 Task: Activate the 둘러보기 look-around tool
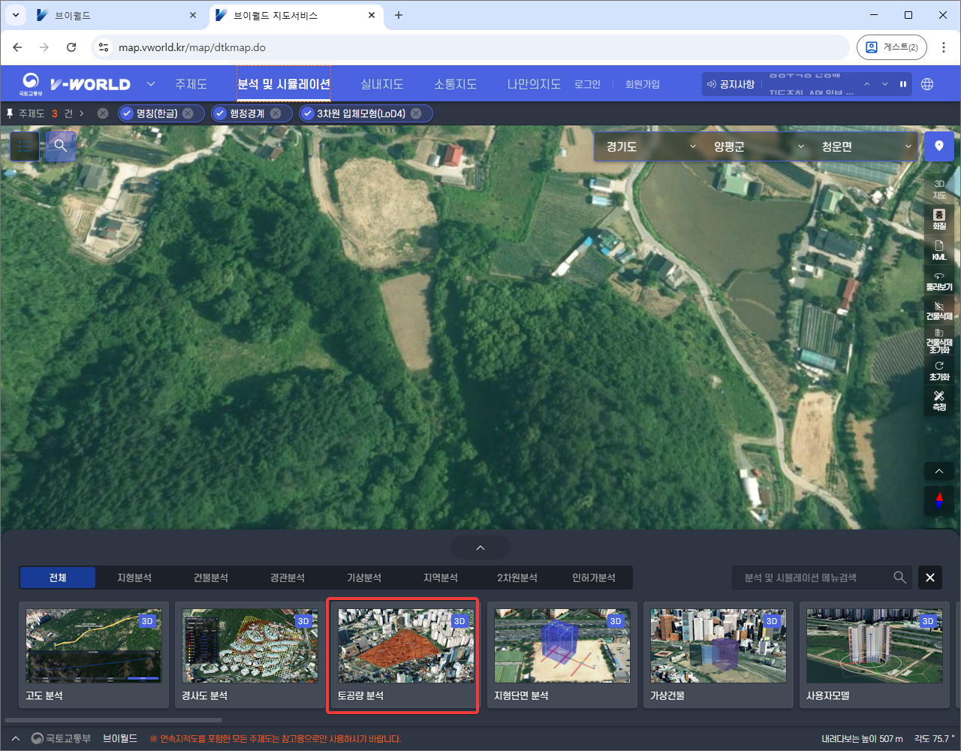coord(938,281)
